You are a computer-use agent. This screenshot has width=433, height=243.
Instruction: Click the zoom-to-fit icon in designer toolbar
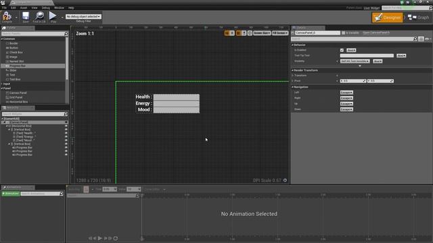pyautogui.click(x=250, y=33)
